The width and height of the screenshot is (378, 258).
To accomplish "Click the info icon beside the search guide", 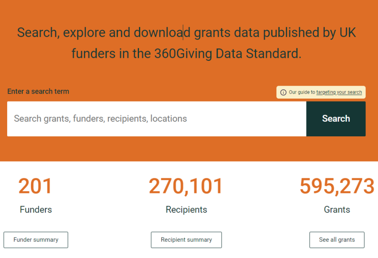I will pos(283,92).
